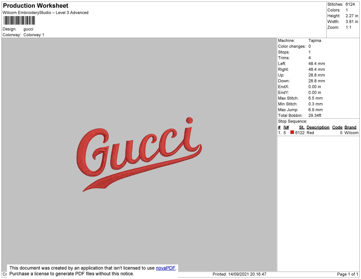Click the red thread color swatch
The image size is (361, 279).
pos(292,132)
